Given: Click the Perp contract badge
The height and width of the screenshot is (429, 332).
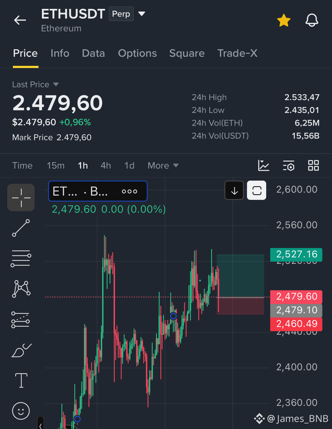Looking at the screenshot, I should (x=121, y=14).
